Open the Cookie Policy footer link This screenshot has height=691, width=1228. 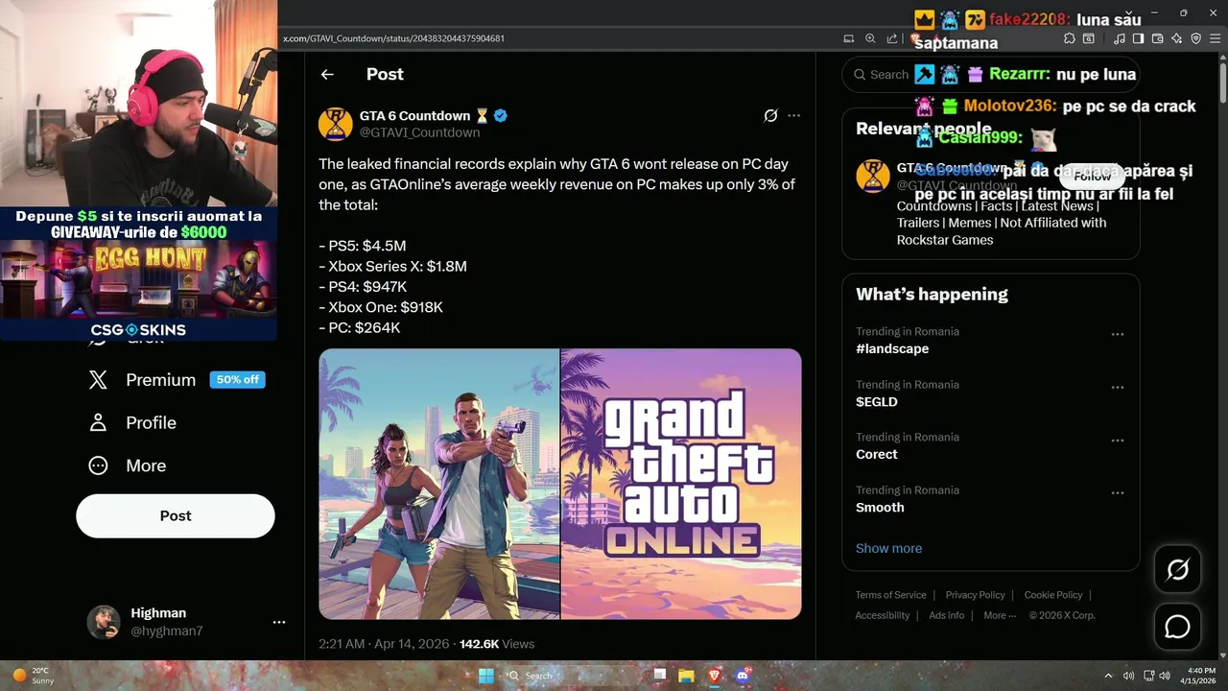pos(1052,595)
